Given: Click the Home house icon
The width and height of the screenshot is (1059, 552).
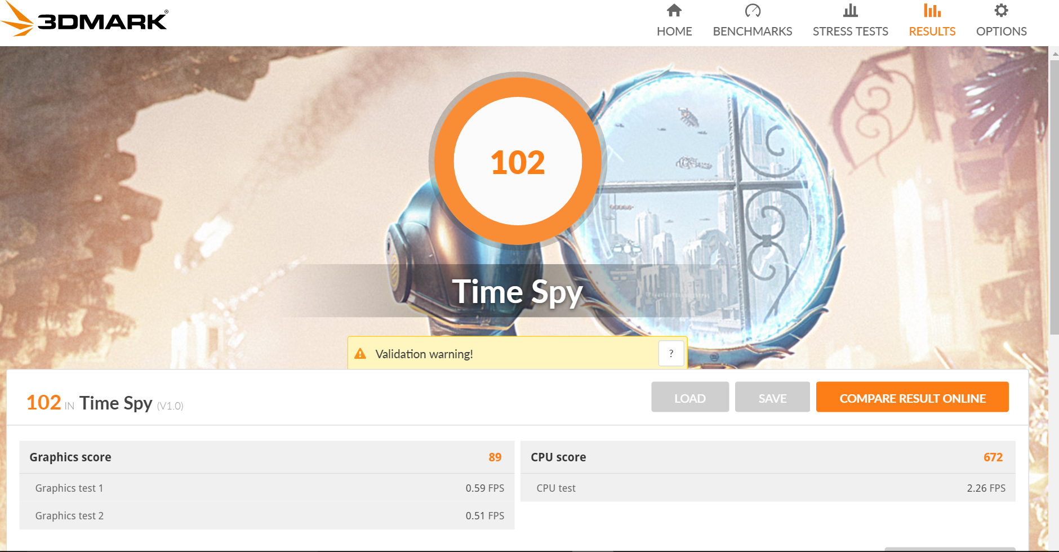Looking at the screenshot, I should [674, 11].
